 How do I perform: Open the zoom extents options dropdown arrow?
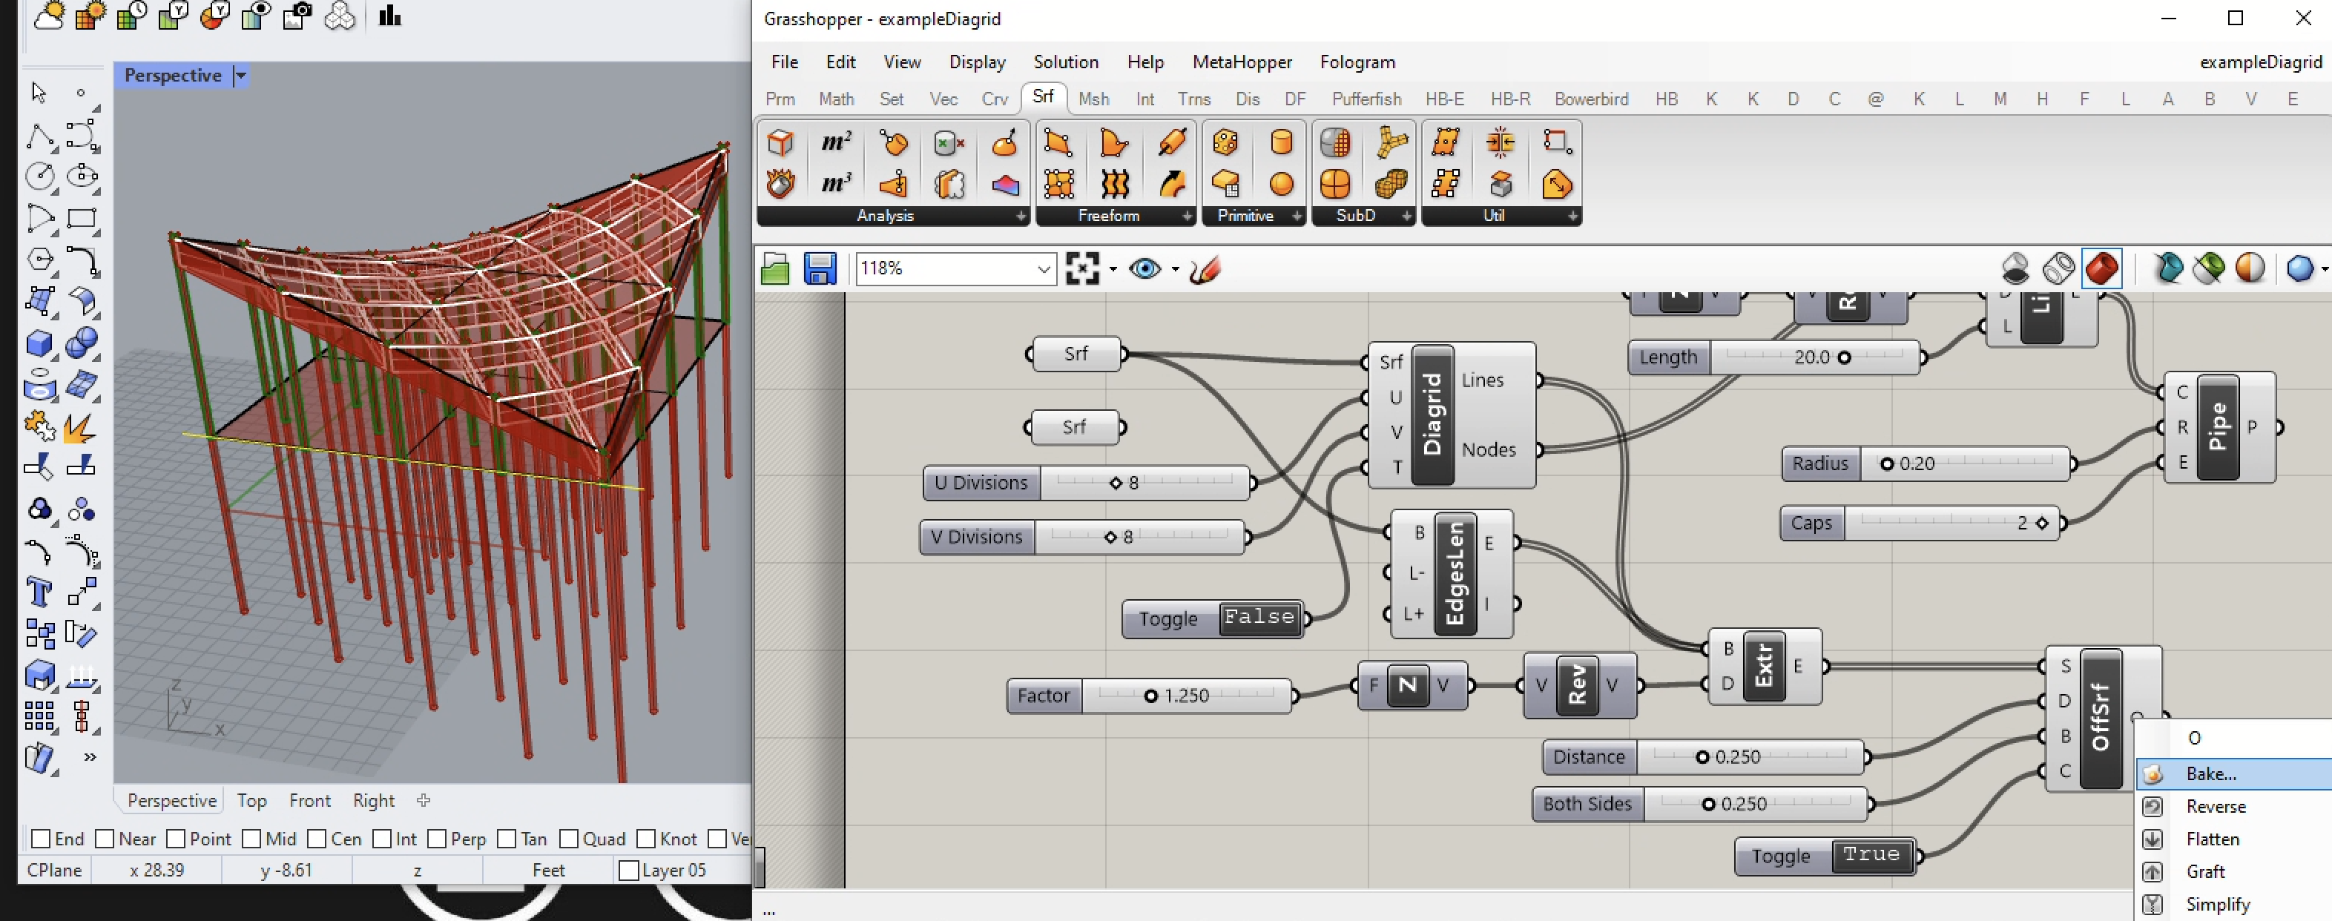coord(1113,268)
